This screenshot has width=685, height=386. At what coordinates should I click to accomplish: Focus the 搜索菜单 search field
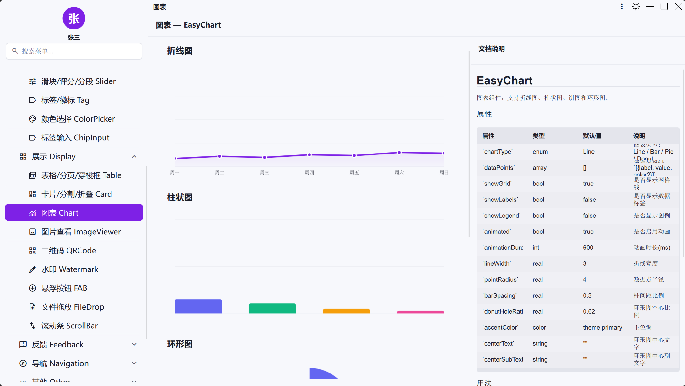74,51
